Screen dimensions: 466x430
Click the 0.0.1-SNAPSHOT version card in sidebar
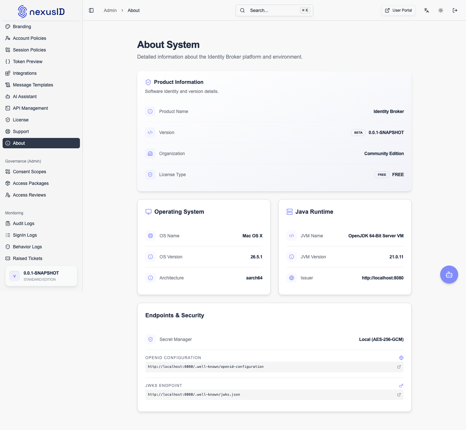[x=41, y=276]
